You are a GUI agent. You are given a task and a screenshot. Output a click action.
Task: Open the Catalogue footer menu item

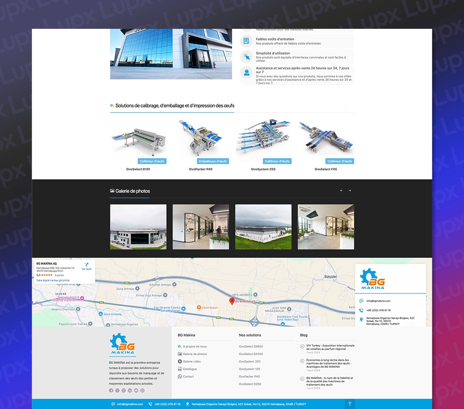click(190, 369)
